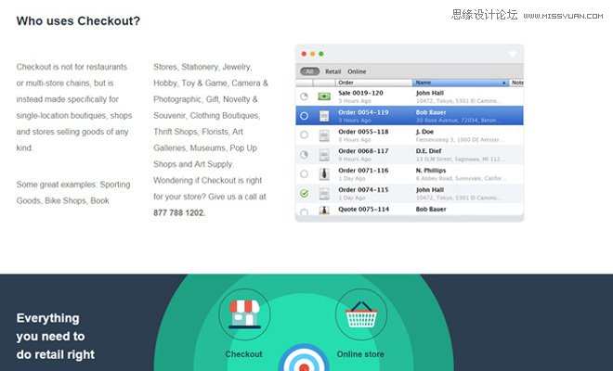The image size is (613, 371).
Task: Click the heart icon in window title bar
Action: [513, 54]
